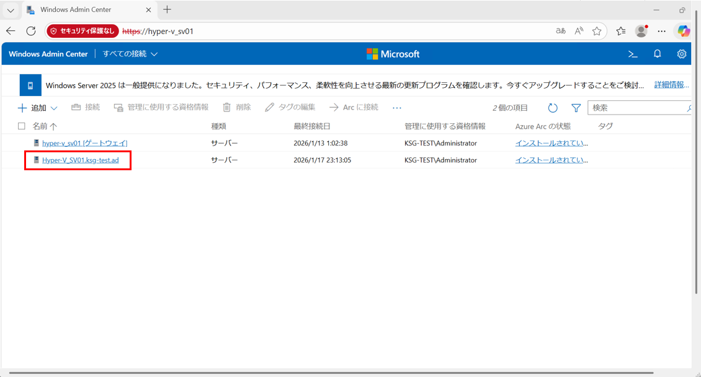Open the Copilot icon in Edge
Viewport: 701px width, 377px height.
pyautogui.click(x=684, y=31)
